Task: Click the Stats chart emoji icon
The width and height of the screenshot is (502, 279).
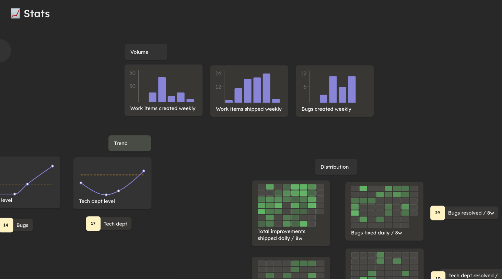Action: (15, 14)
